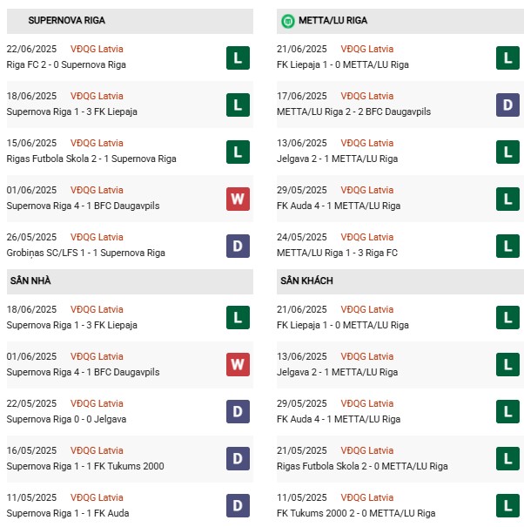Viewport: 524px width, 527px height.
Task: Click the loss badge for Rigas Futbola Skola 2 - 0 METTA
Action: pyautogui.click(x=507, y=459)
